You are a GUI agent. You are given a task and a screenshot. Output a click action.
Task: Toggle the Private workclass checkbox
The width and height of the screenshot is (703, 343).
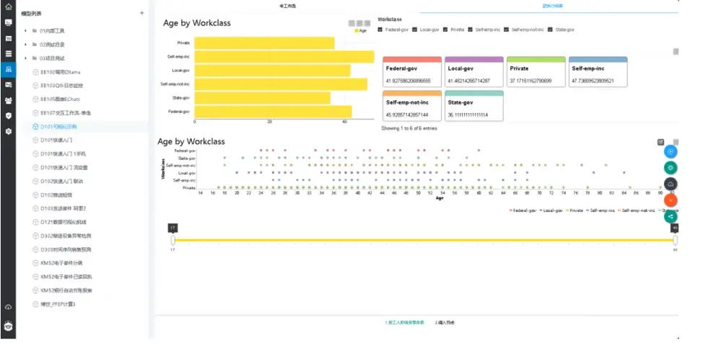click(445, 30)
